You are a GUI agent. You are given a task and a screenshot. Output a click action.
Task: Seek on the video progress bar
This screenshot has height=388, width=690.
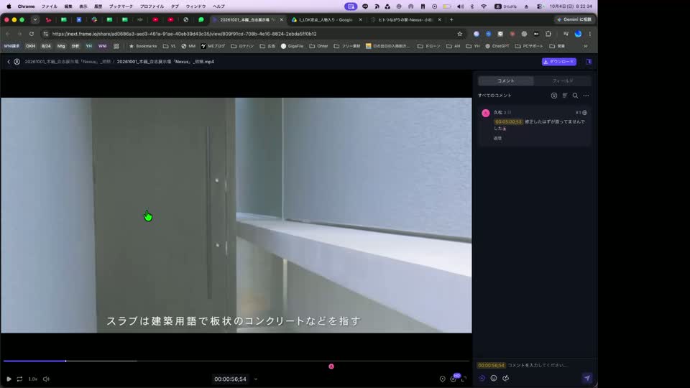[236, 361]
